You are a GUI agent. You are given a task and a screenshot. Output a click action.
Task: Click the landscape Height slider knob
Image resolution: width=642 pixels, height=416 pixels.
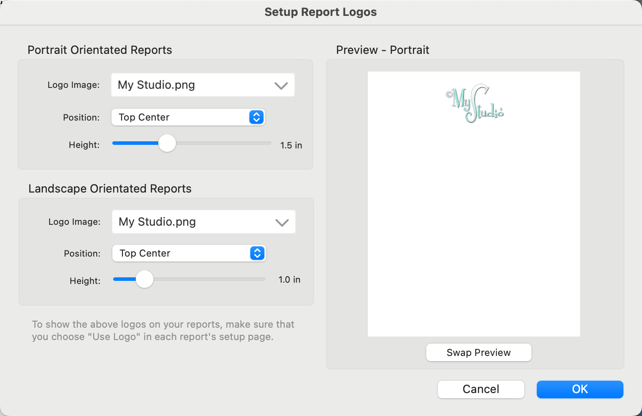tap(145, 280)
